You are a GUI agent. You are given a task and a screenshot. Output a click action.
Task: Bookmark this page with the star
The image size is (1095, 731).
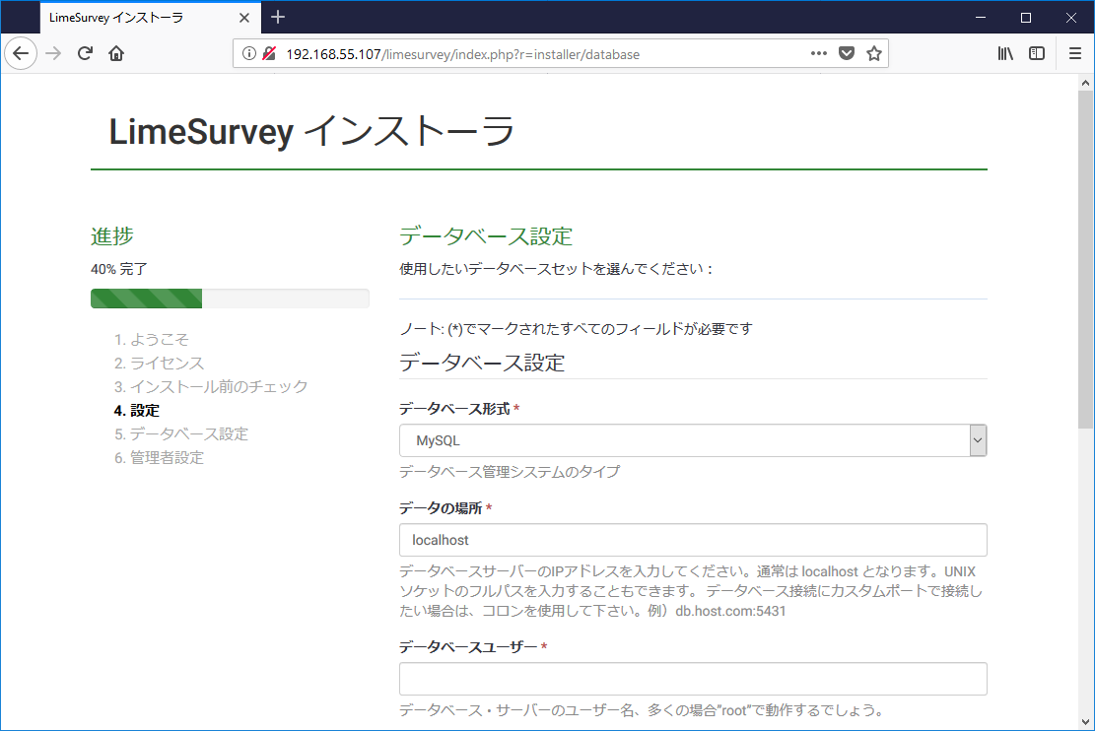point(873,53)
